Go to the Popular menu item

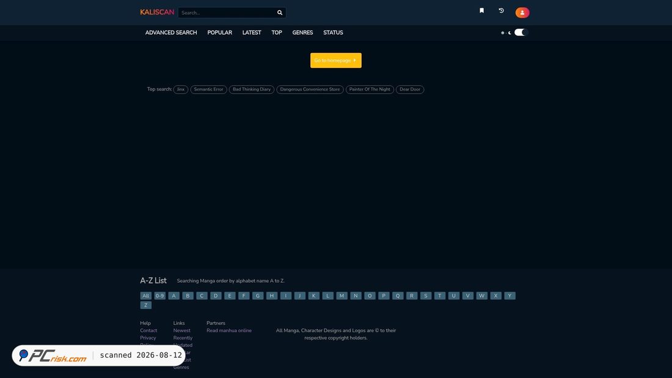tap(219, 32)
